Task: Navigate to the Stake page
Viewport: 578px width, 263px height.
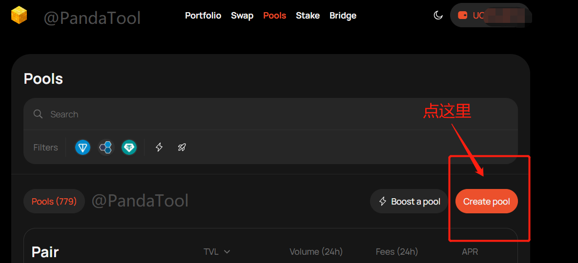Action: [308, 16]
